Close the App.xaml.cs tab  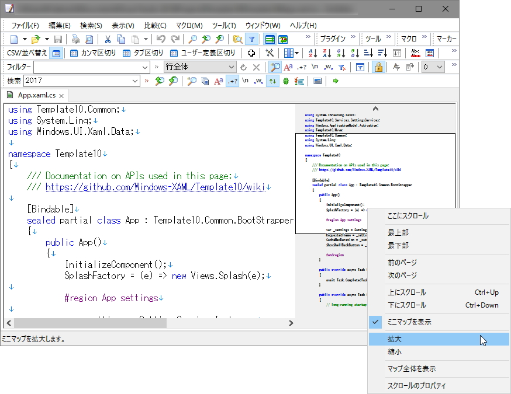coord(61,96)
